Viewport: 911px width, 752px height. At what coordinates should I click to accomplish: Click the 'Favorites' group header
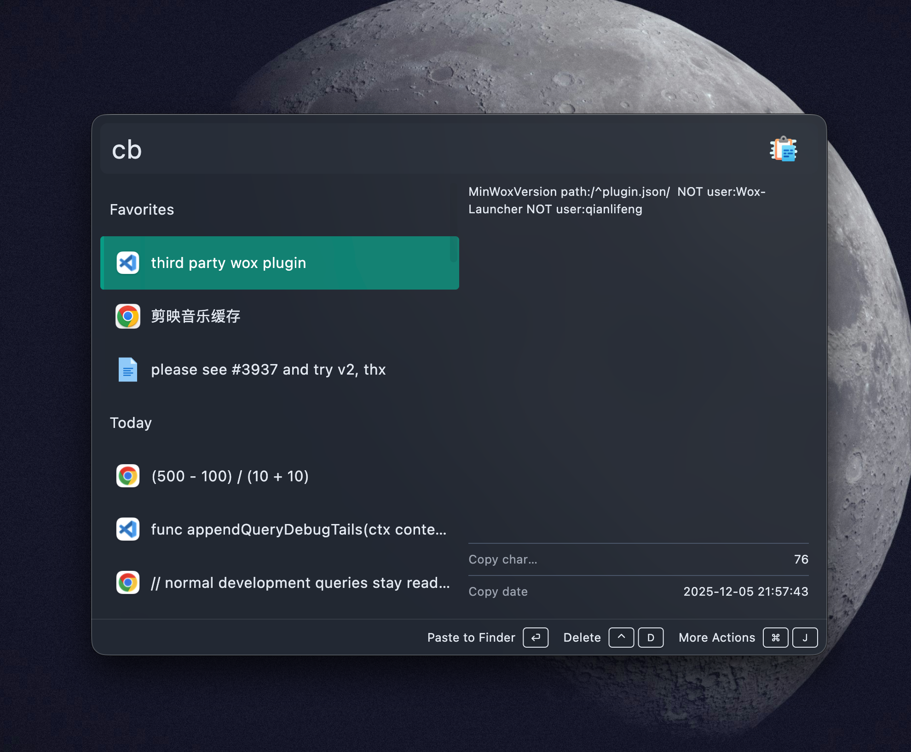[142, 210]
